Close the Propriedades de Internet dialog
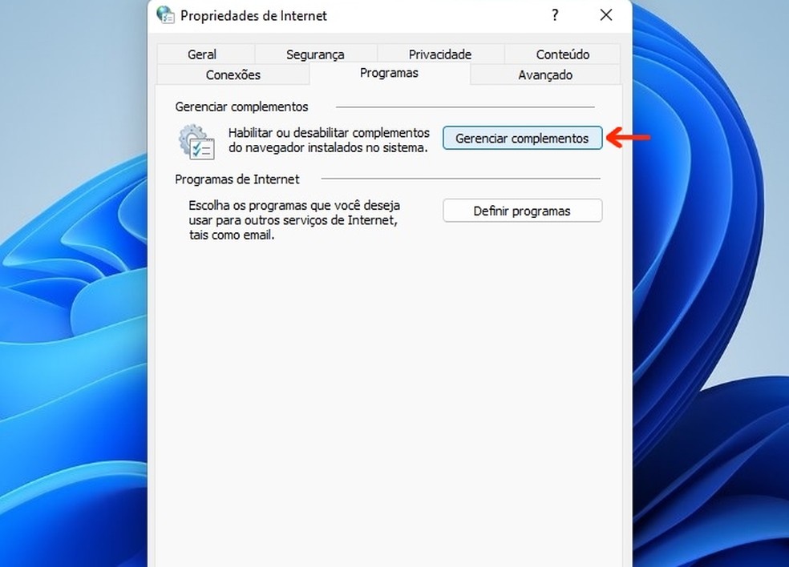This screenshot has height=567, width=789. click(x=606, y=15)
